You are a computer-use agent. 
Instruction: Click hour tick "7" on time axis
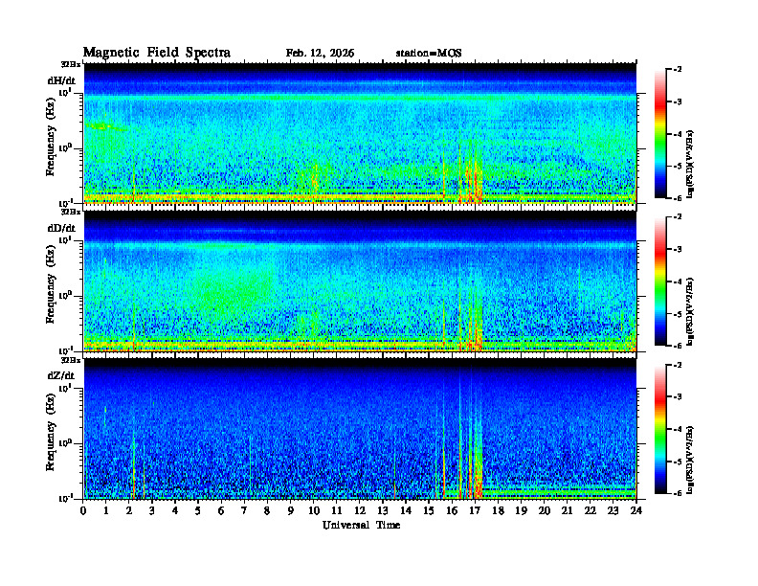click(245, 510)
